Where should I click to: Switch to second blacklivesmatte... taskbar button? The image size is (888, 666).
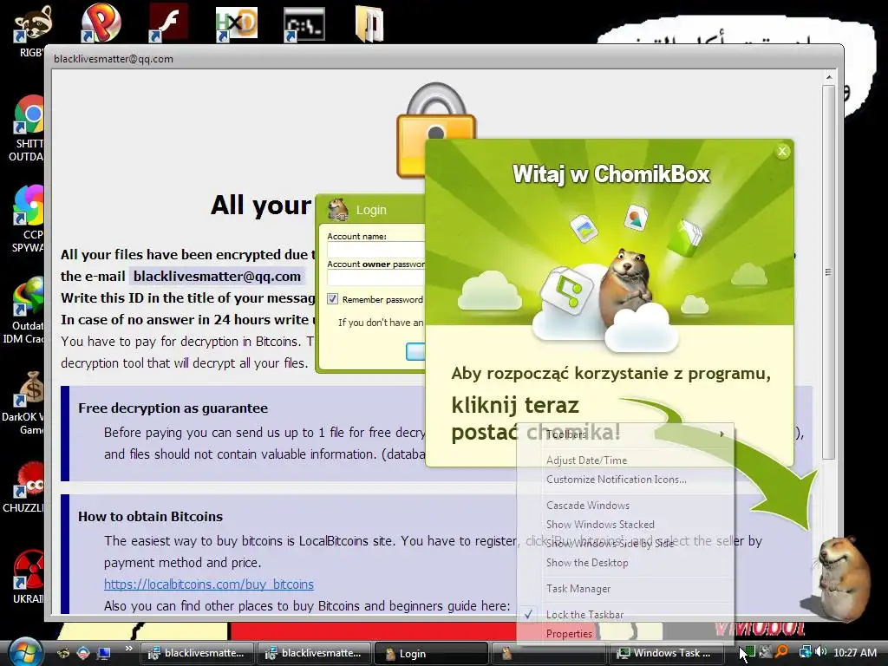[x=314, y=653]
